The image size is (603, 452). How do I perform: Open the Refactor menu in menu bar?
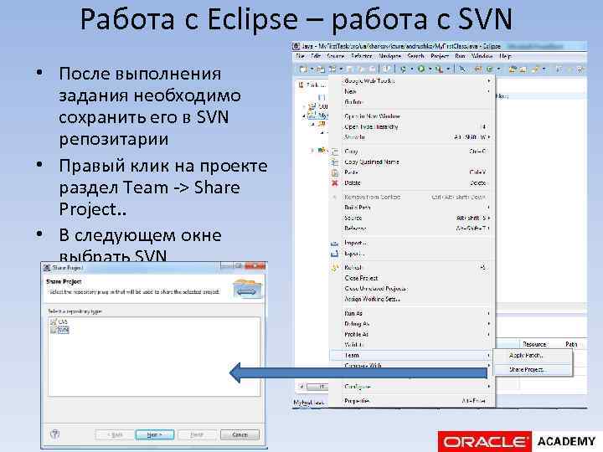361,56
